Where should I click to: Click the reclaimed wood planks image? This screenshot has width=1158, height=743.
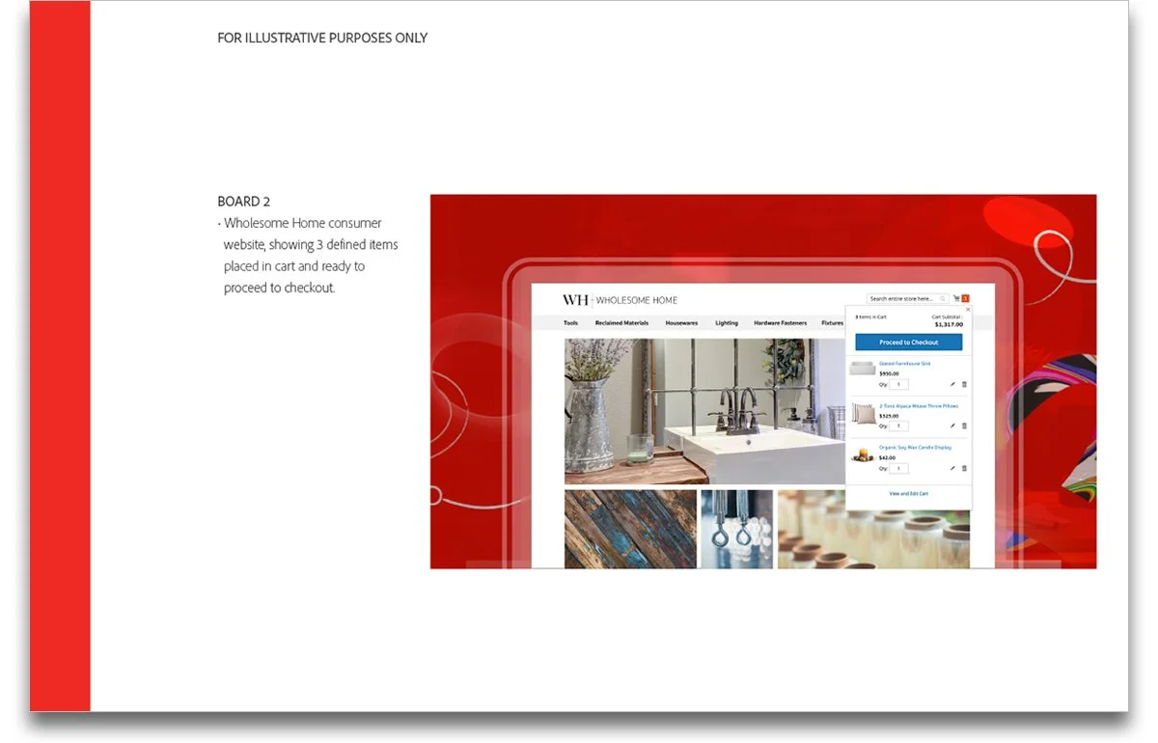(x=630, y=529)
